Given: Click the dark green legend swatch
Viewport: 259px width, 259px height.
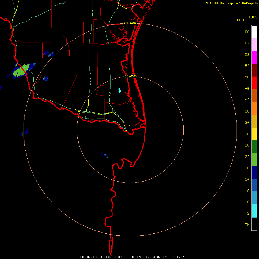Looking at the screenshot, I should click(x=254, y=146).
